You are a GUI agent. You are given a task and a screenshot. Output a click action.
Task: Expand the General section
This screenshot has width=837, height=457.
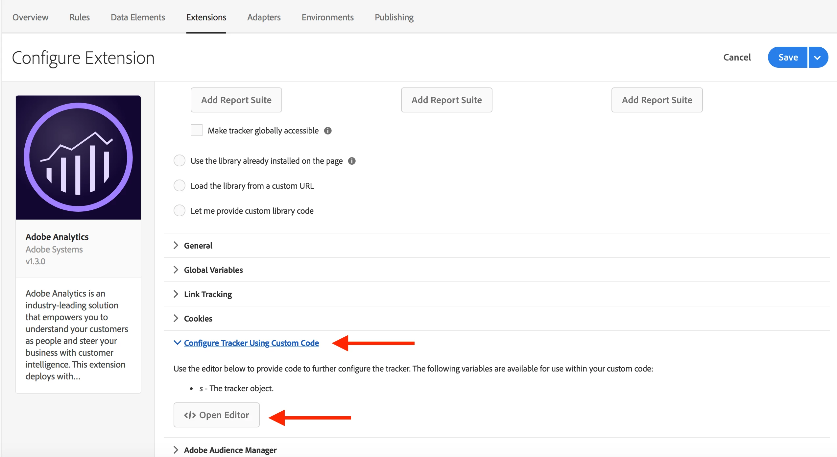198,246
